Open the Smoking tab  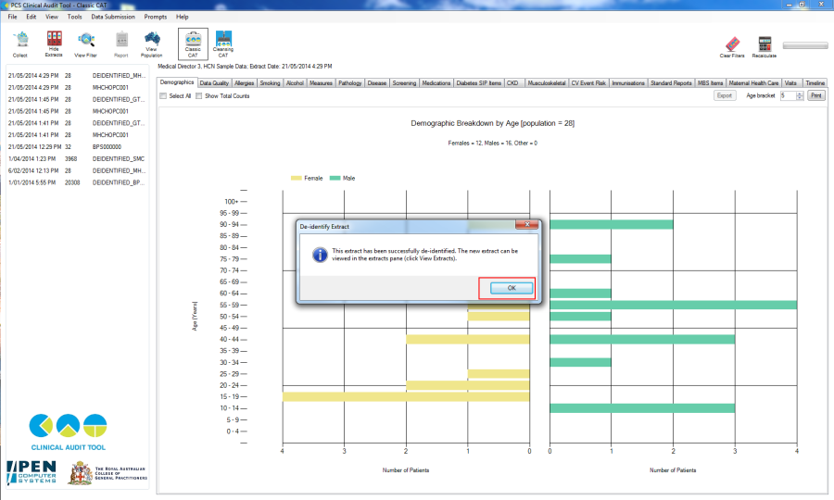pyautogui.click(x=270, y=83)
